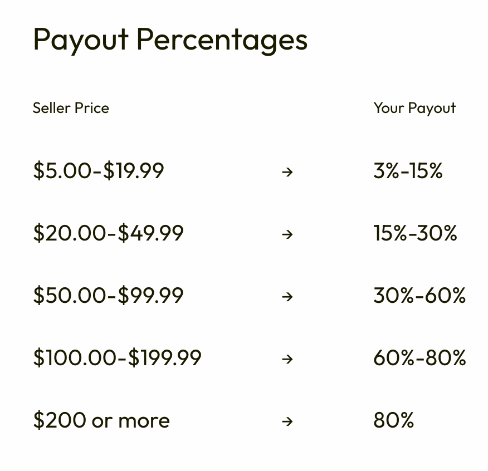
Task: Click the $50.00-$99.99 price range
Action: 108,296
